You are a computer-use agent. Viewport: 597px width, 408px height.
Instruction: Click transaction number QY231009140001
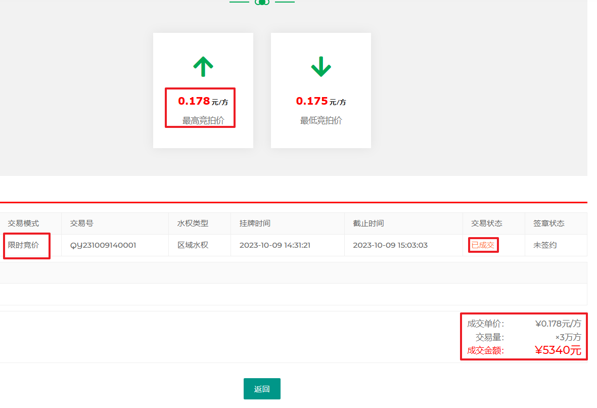click(x=103, y=245)
